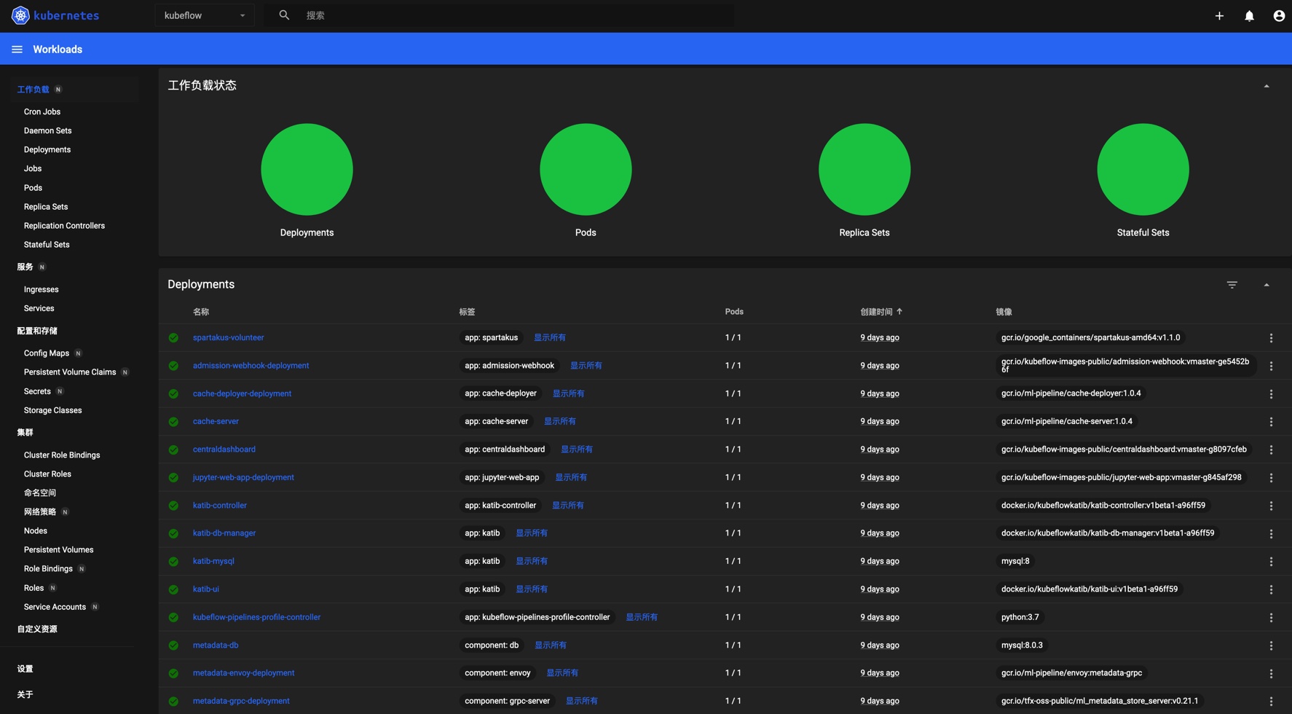This screenshot has width=1292, height=714.
Task: Open Persistent Volume Claims in sidebar
Action: click(x=70, y=372)
